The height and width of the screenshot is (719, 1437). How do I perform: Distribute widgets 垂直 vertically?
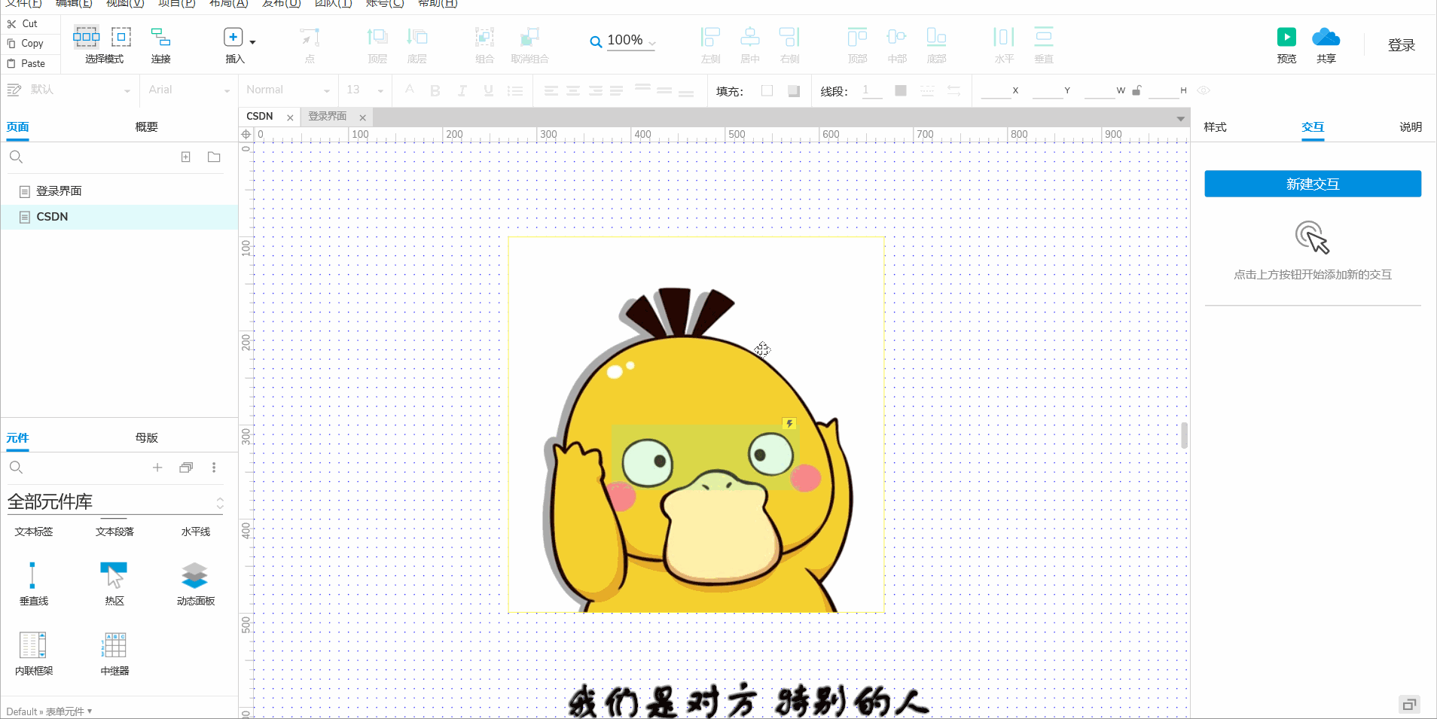point(1044,44)
